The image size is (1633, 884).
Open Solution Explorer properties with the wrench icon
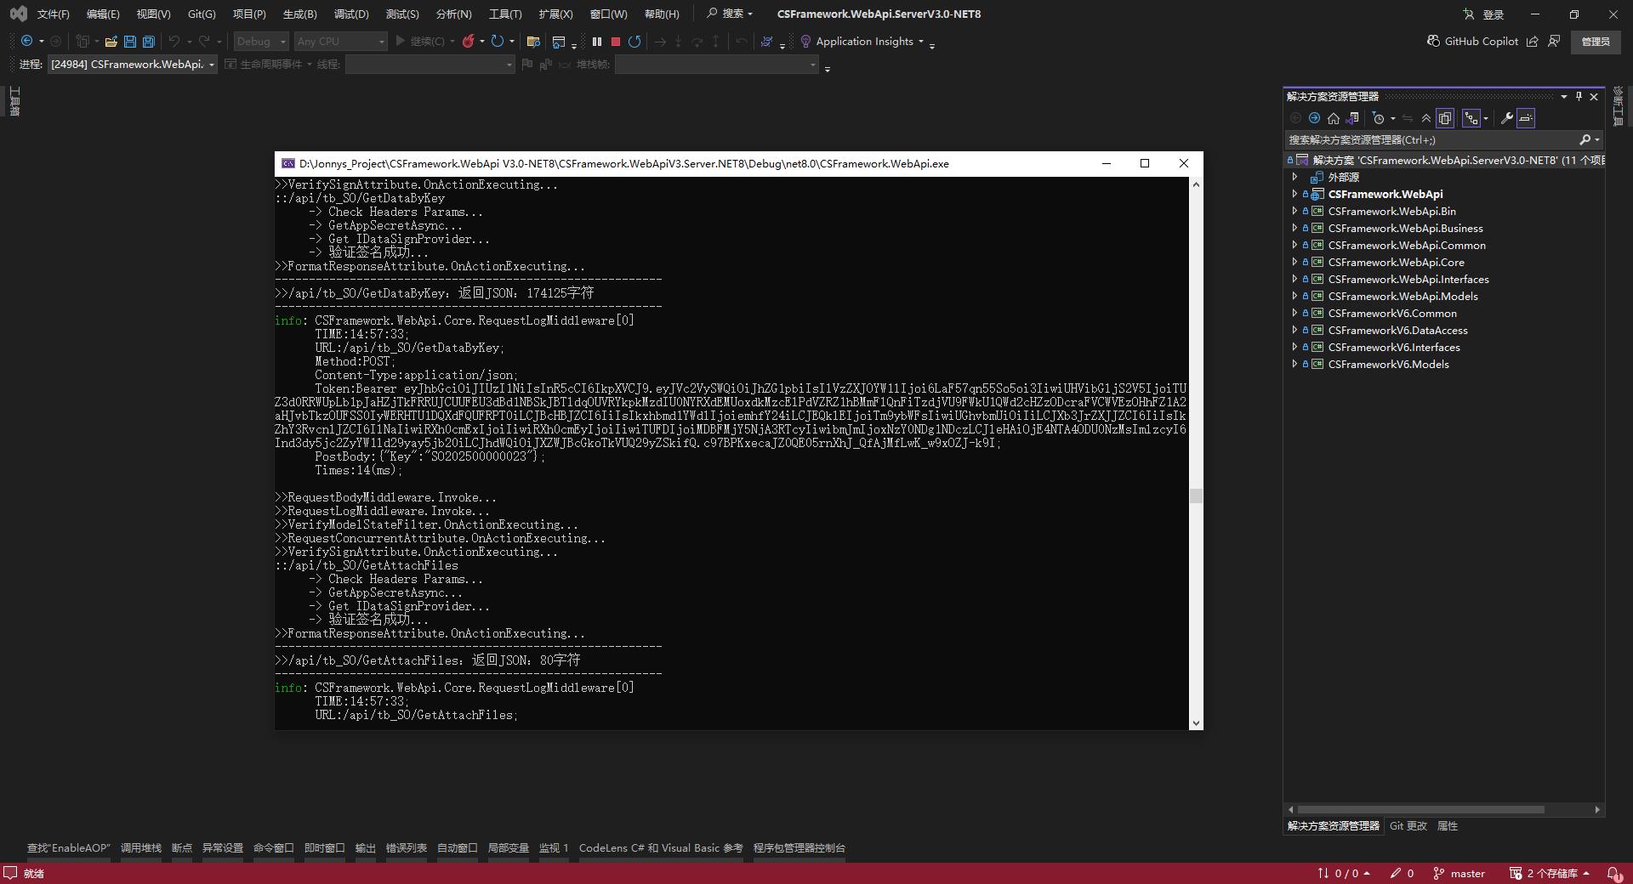1506,119
